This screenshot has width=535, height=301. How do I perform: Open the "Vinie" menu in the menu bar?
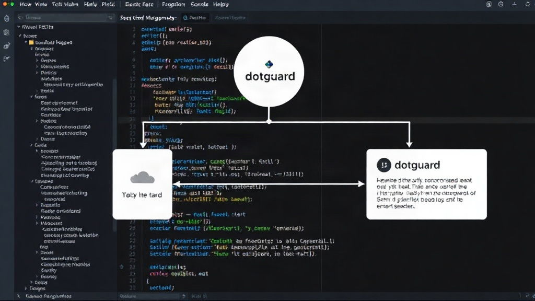41,4
